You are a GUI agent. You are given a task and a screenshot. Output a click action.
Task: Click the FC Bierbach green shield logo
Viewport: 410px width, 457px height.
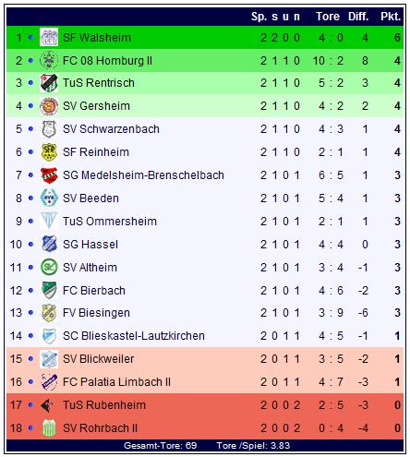[x=49, y=290]
